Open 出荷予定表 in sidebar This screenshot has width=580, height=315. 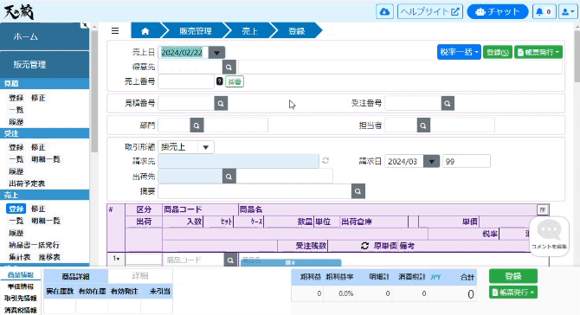(x=27, y=183)
